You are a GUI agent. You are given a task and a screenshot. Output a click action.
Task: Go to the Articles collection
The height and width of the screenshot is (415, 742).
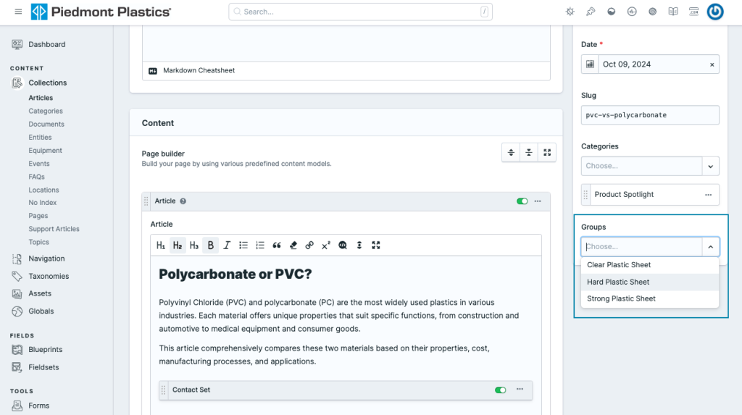click(x=41, y=98)
